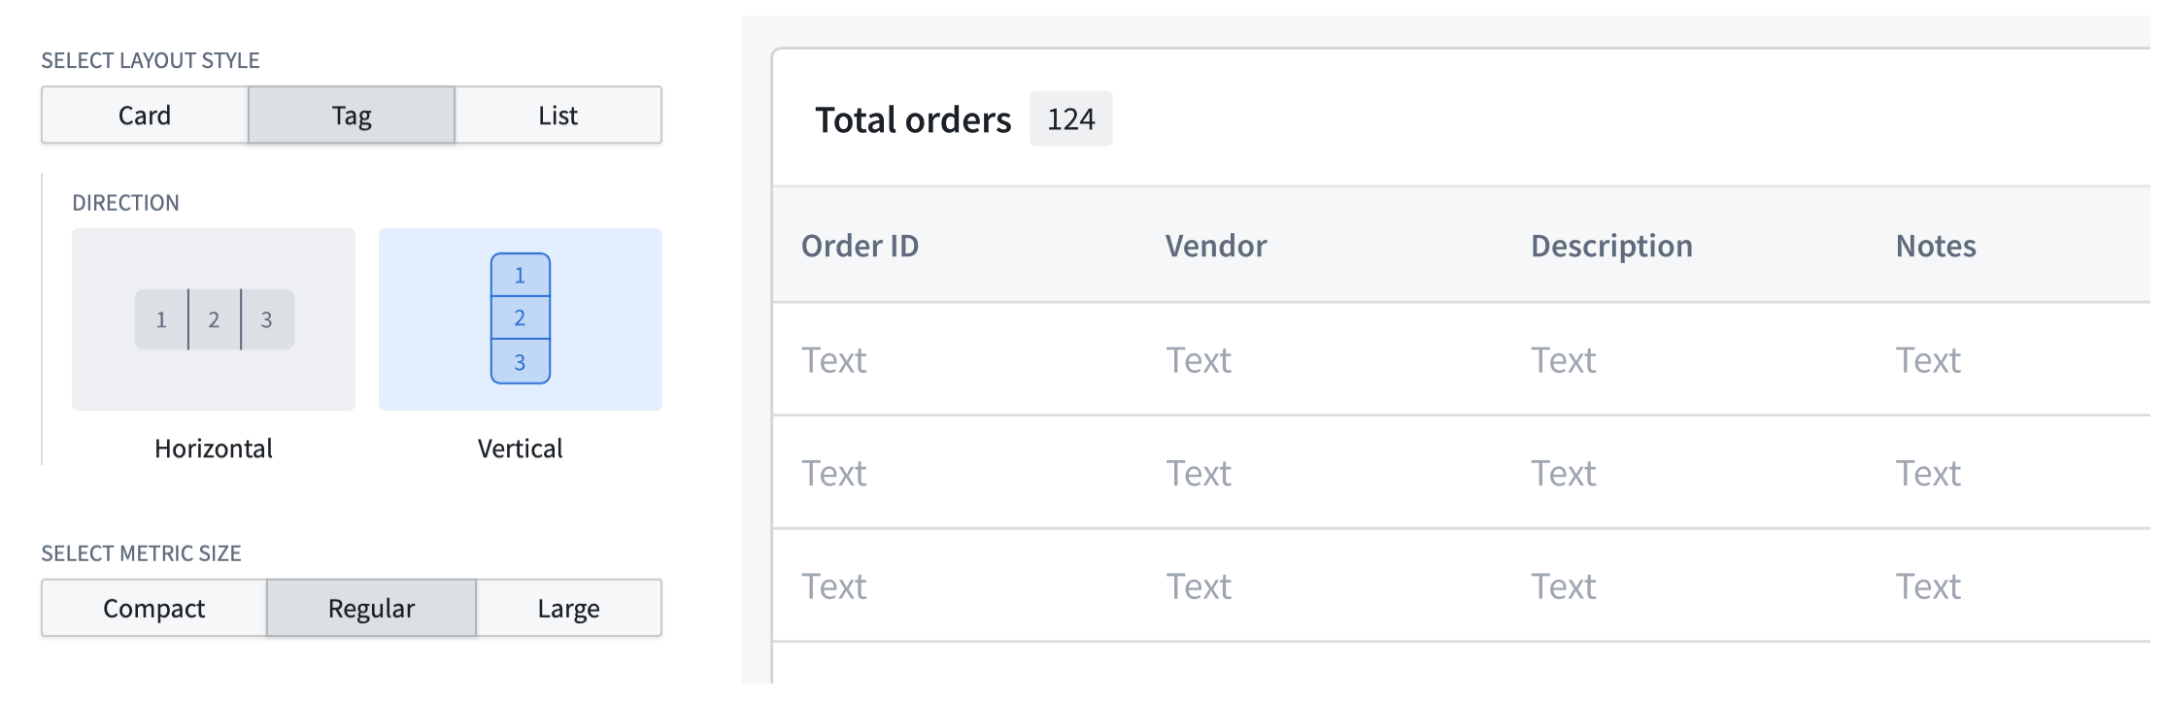Image resolution: width=2164 pixels, height=701 pixels.
Task: Select the Regular metric size option
Action: (x=371, y=608)
